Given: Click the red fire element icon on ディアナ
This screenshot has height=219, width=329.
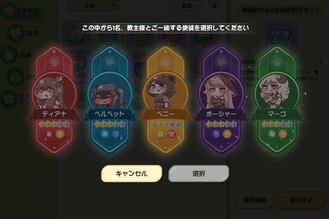Looking at the screenshot, I should [x=49, y=134].
